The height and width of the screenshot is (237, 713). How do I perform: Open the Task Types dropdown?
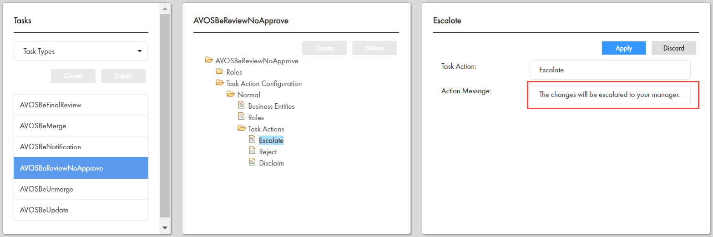pyautogui.click(x=81, y=51)
